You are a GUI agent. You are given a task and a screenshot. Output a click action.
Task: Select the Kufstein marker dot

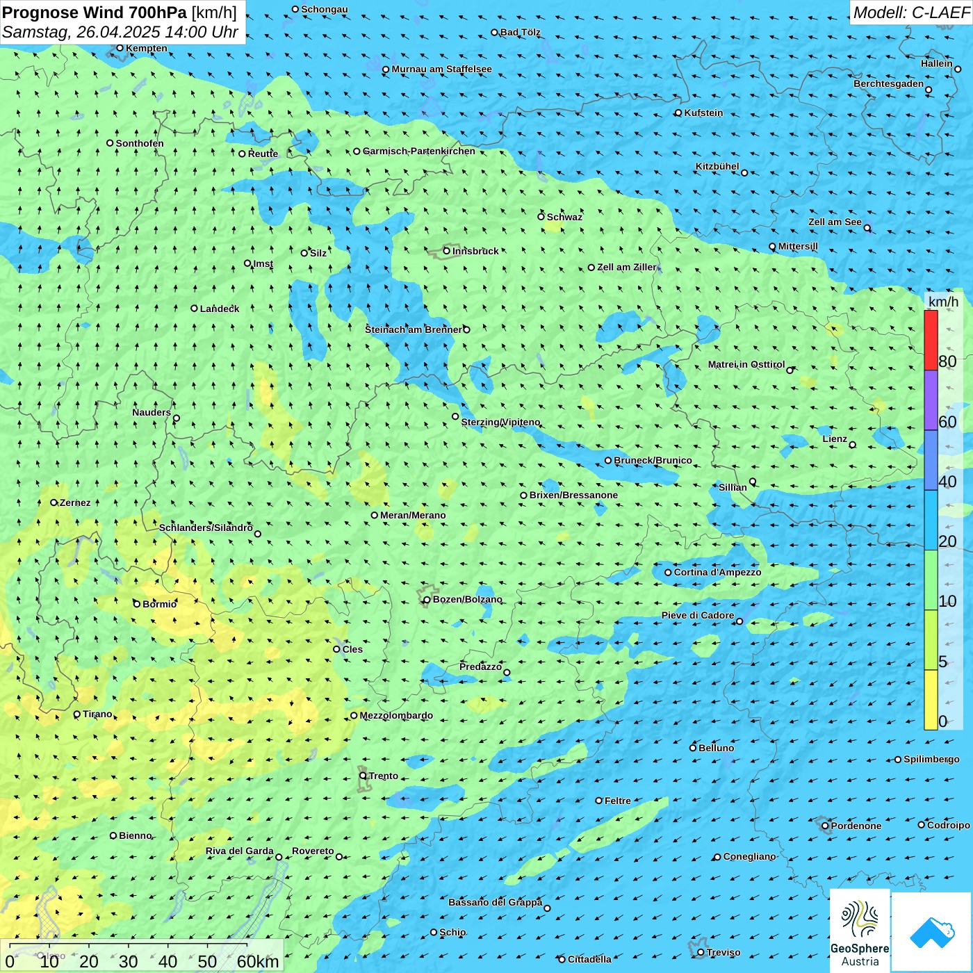coord(678,113)
